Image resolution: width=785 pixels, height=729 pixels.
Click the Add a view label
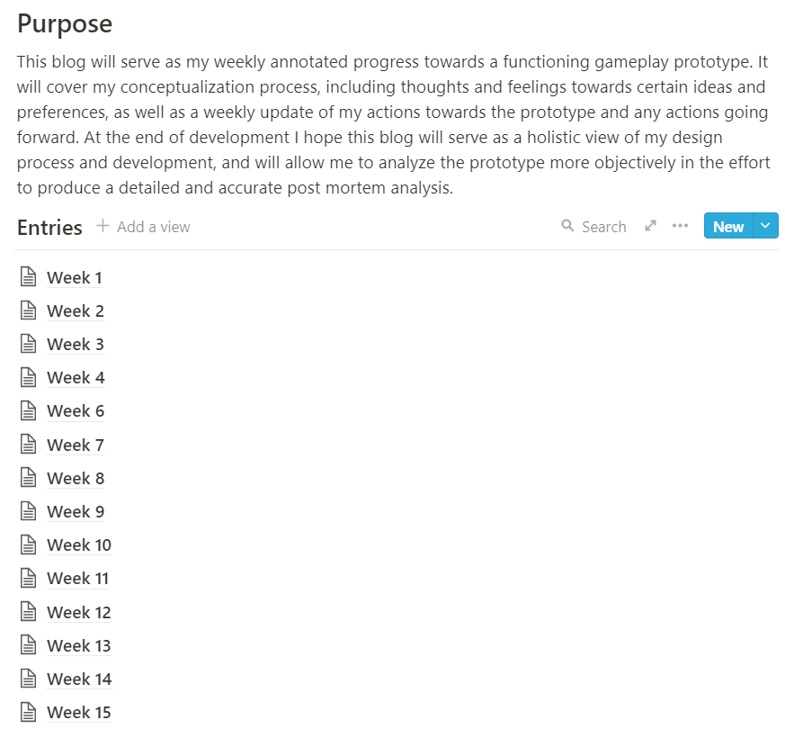tap(154, 227)
